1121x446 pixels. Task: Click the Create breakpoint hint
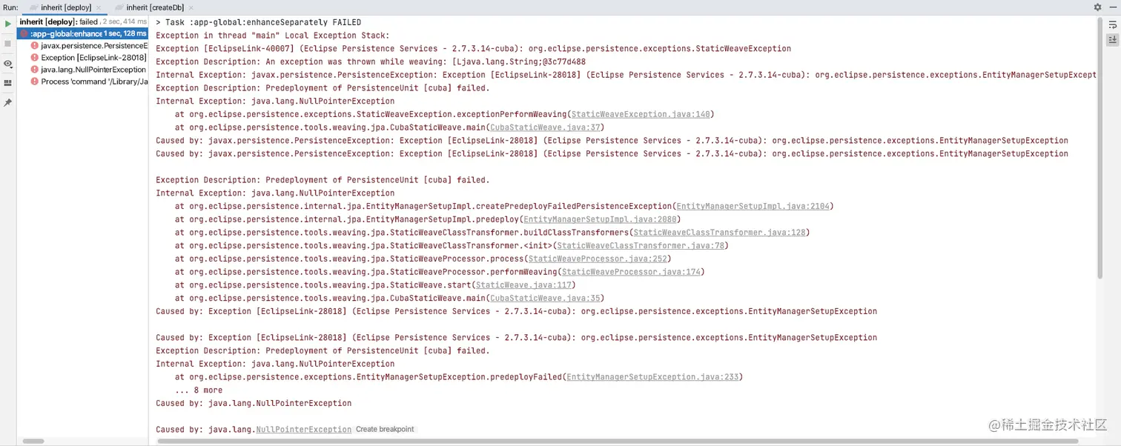click(385, 430)
